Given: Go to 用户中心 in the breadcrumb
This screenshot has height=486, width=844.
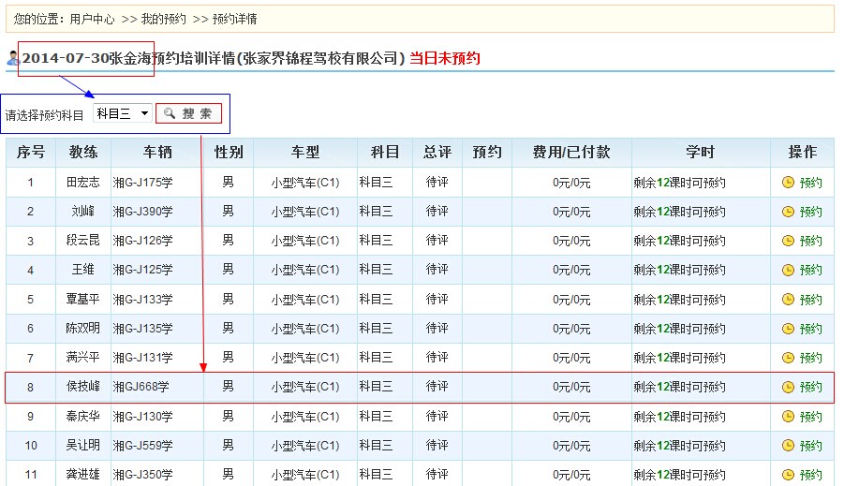Looking at the screenshot, I should (92, 19).
